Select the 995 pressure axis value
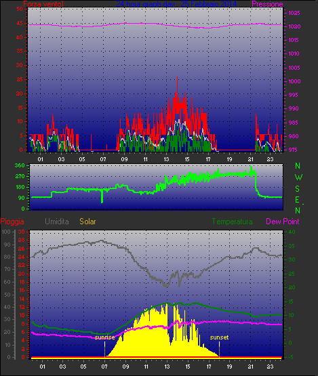The height and width of the screenshot is (376, 318). coord(294,95)
